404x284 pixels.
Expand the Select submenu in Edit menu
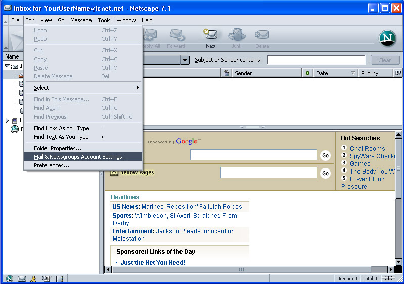pyautogui.click(x=84, y=88)
